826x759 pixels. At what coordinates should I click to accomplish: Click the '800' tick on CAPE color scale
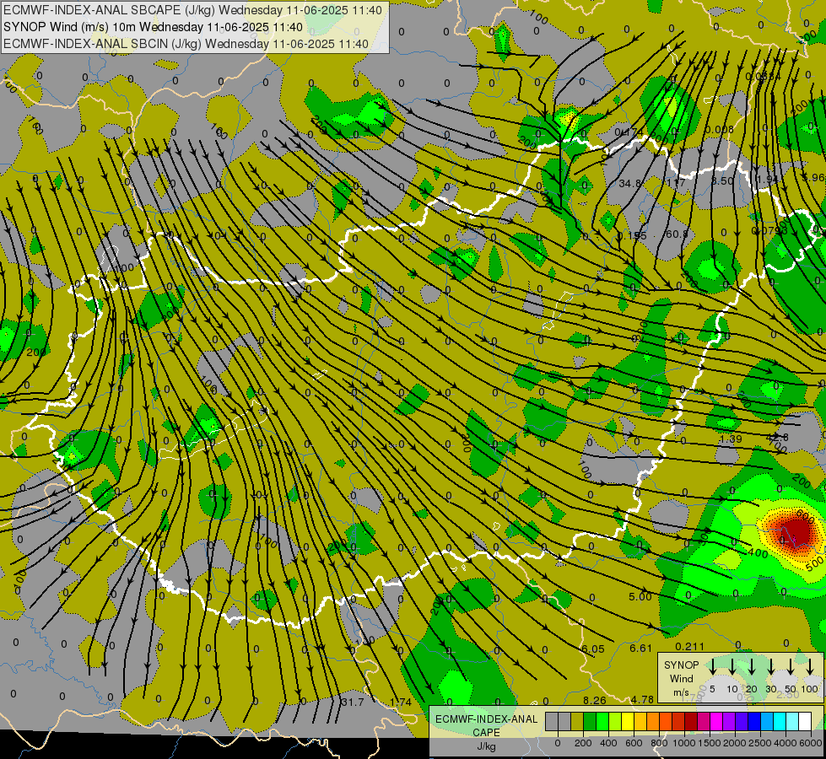point(659,743)
